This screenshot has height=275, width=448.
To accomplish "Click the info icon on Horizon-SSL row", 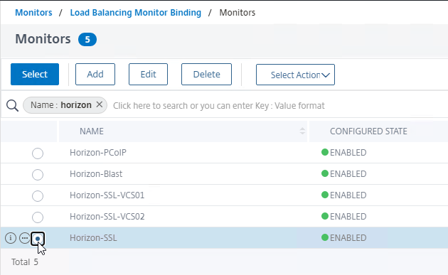I will click(11, 238).
